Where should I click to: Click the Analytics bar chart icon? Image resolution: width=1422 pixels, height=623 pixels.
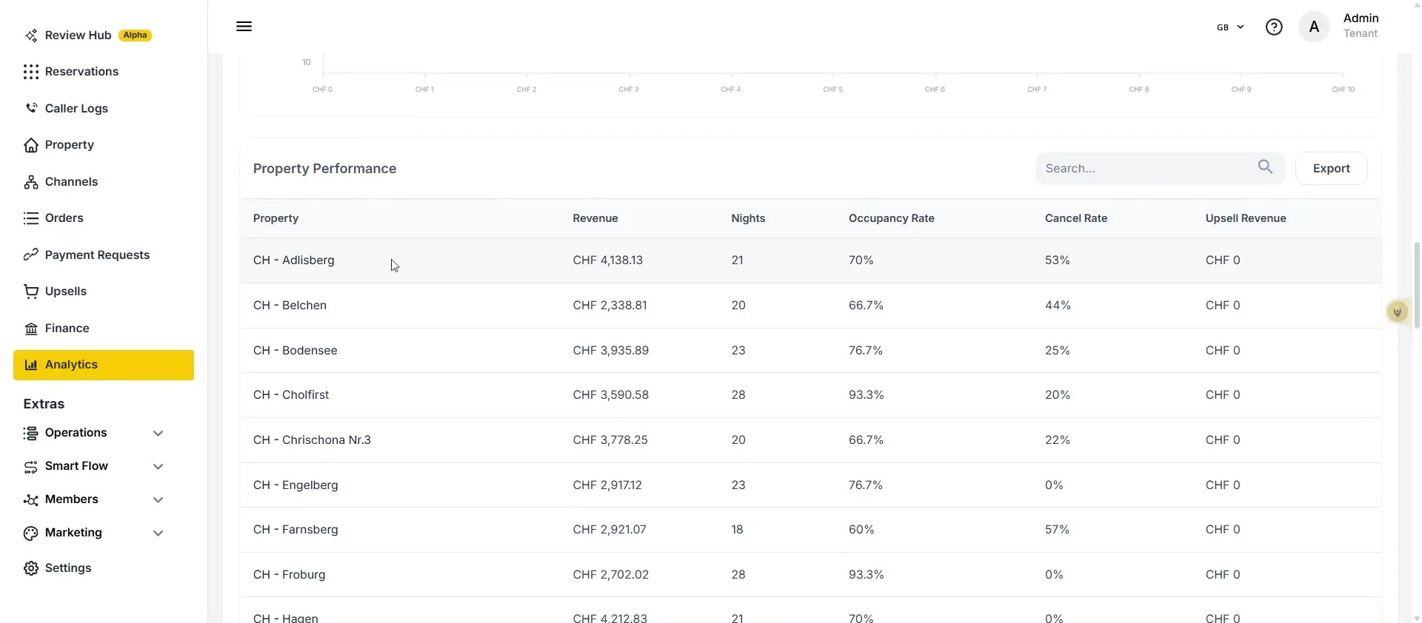tap(31, 365)
